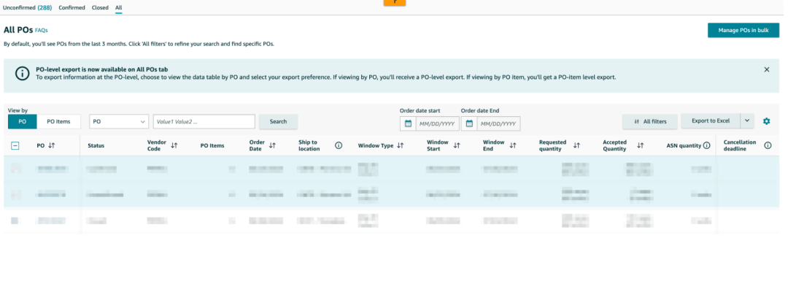This screenshot has width=788, height=306.
Task: Switch view to PO Items
Action: pos(58,122)
